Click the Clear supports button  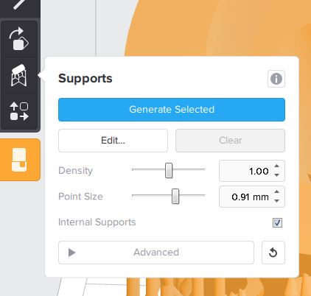230,141
